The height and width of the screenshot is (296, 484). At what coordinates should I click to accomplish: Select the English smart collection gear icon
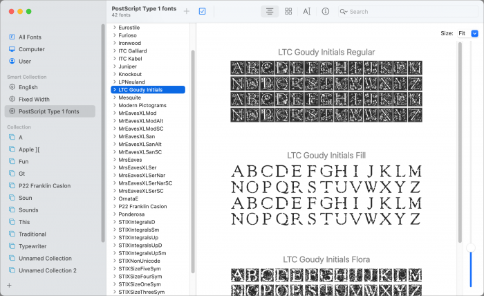tap(12, 87)
